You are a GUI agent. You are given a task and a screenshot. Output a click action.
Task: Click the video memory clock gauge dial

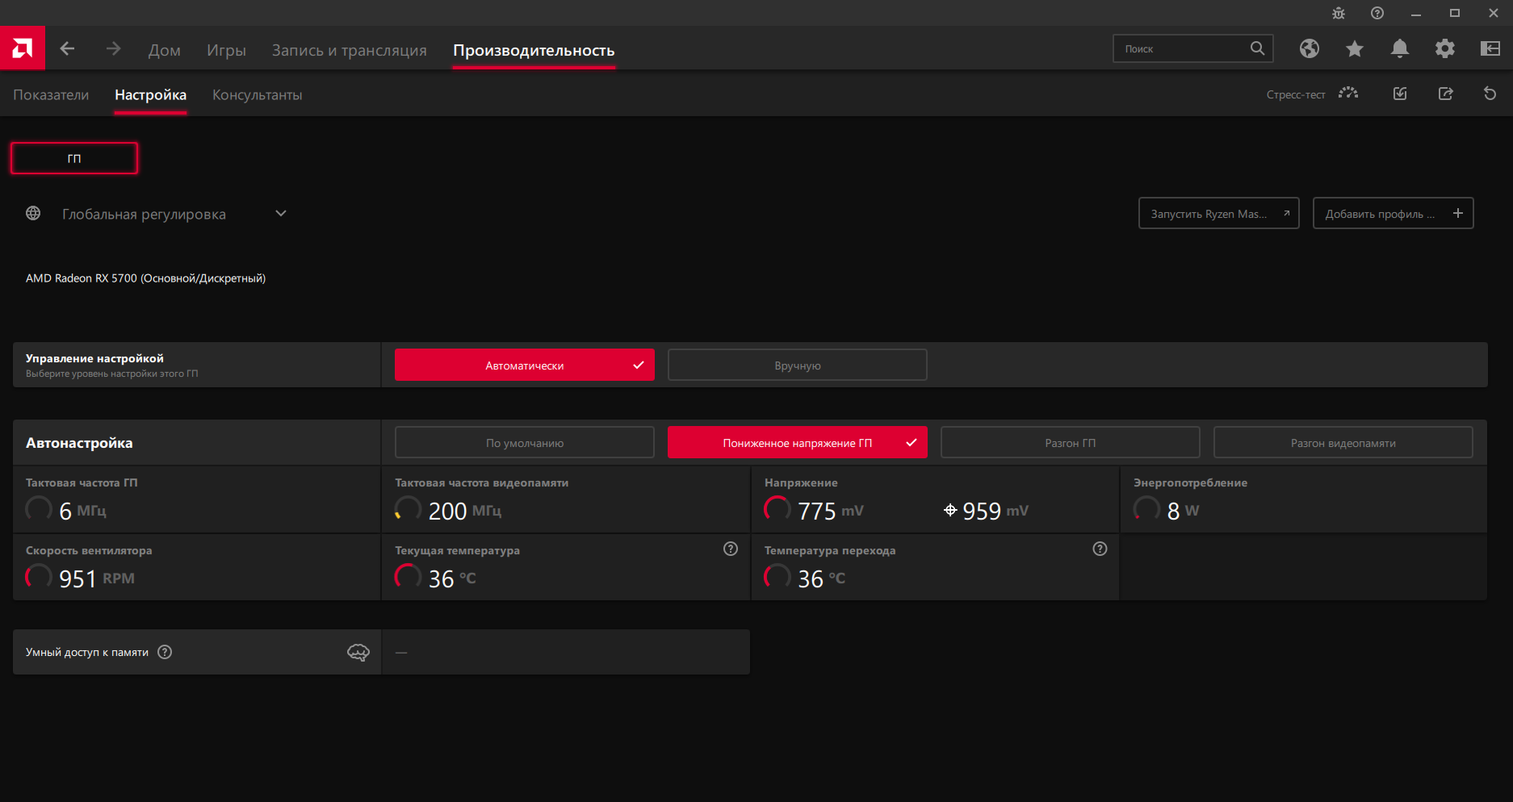pos(408,509)
